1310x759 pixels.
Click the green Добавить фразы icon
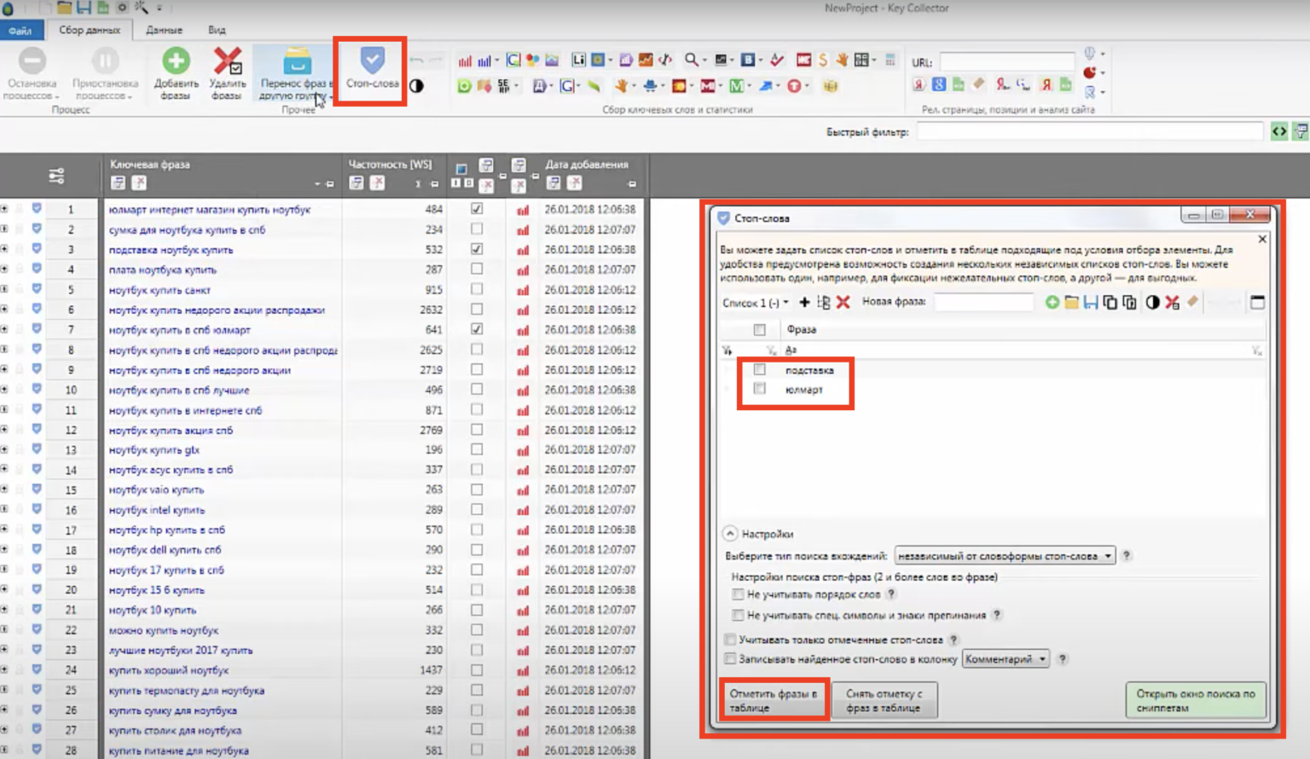177,61
